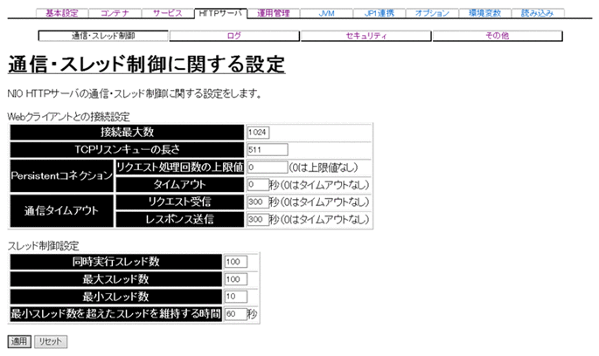Viewport: 599px width, 356px height.
Task: Click the リクエスト受信 timeout field
Action: (x=258, y=202)
